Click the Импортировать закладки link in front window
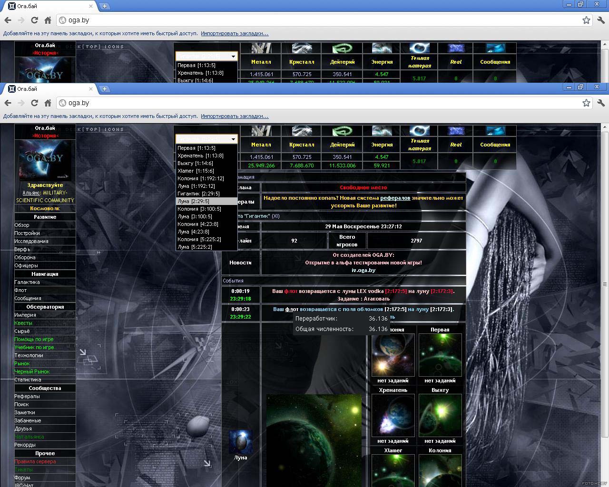The height and width of the screenshot is (487, 609). tap(235, 116)
